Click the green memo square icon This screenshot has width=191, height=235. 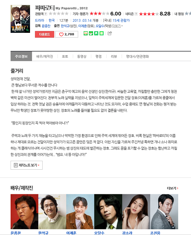point(102,33)
